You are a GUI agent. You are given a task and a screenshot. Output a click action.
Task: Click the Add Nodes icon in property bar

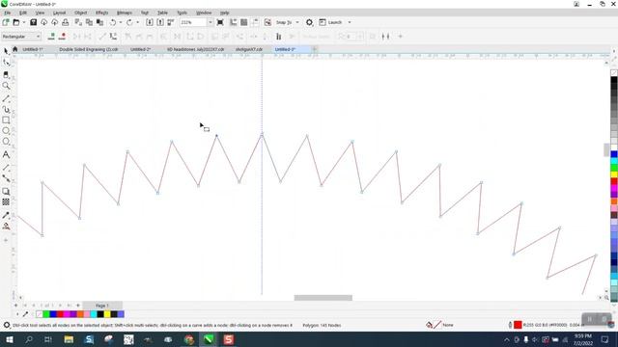pyautogui.click(x=51, y=37)
